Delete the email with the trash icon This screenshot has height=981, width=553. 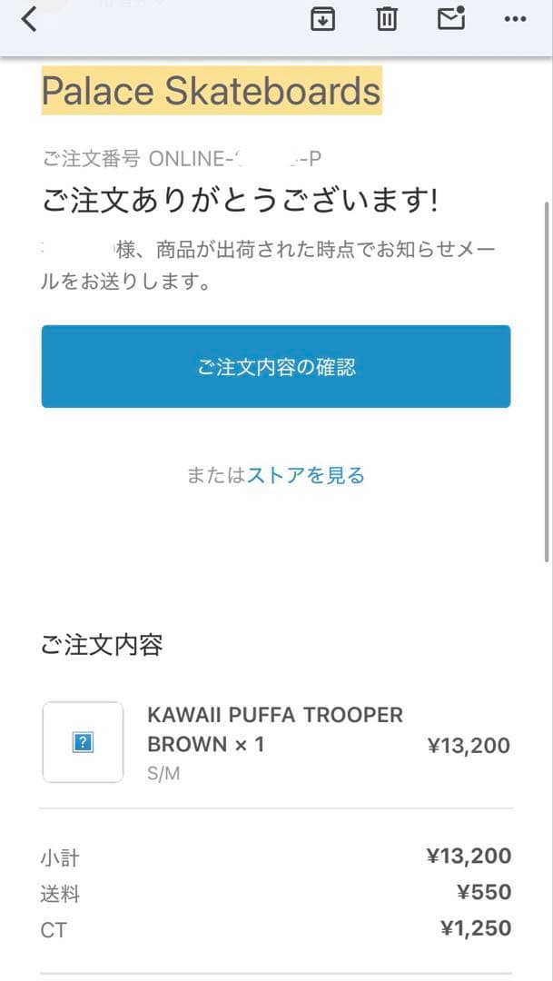386,18
